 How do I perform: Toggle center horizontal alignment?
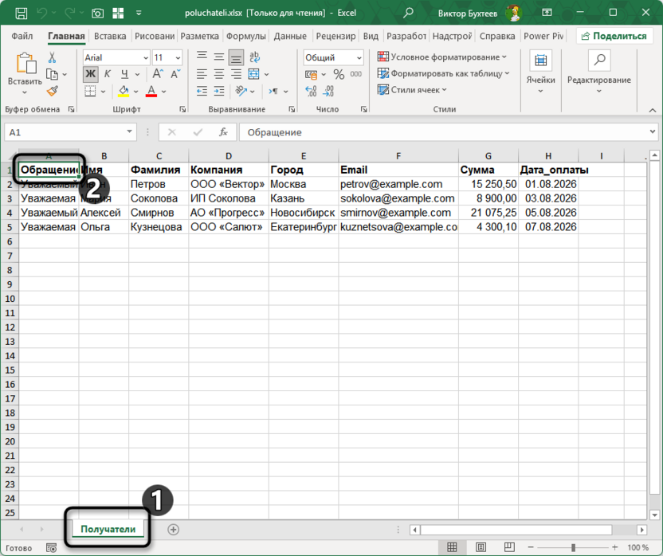coord(218,74)
